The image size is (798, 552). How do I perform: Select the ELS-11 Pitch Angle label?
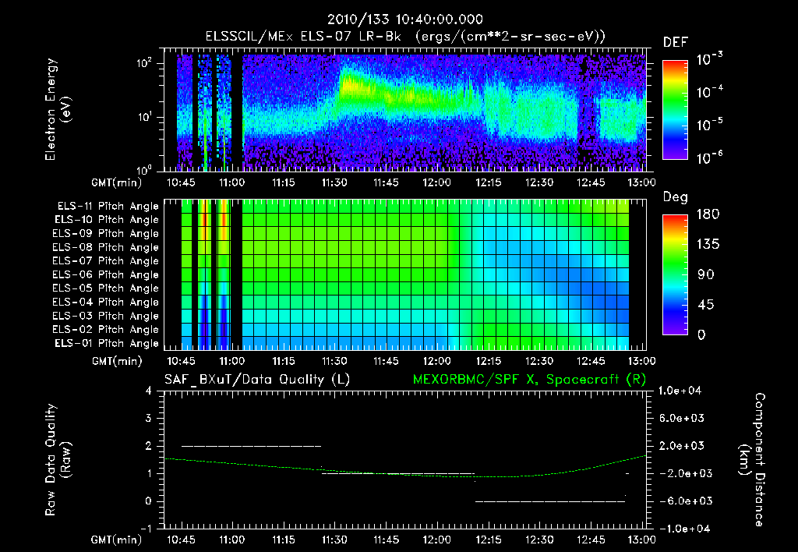(108, 207)
